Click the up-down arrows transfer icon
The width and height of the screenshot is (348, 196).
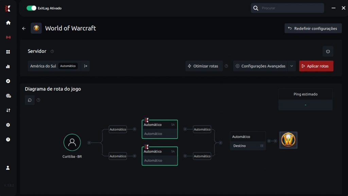pos(8,110)
